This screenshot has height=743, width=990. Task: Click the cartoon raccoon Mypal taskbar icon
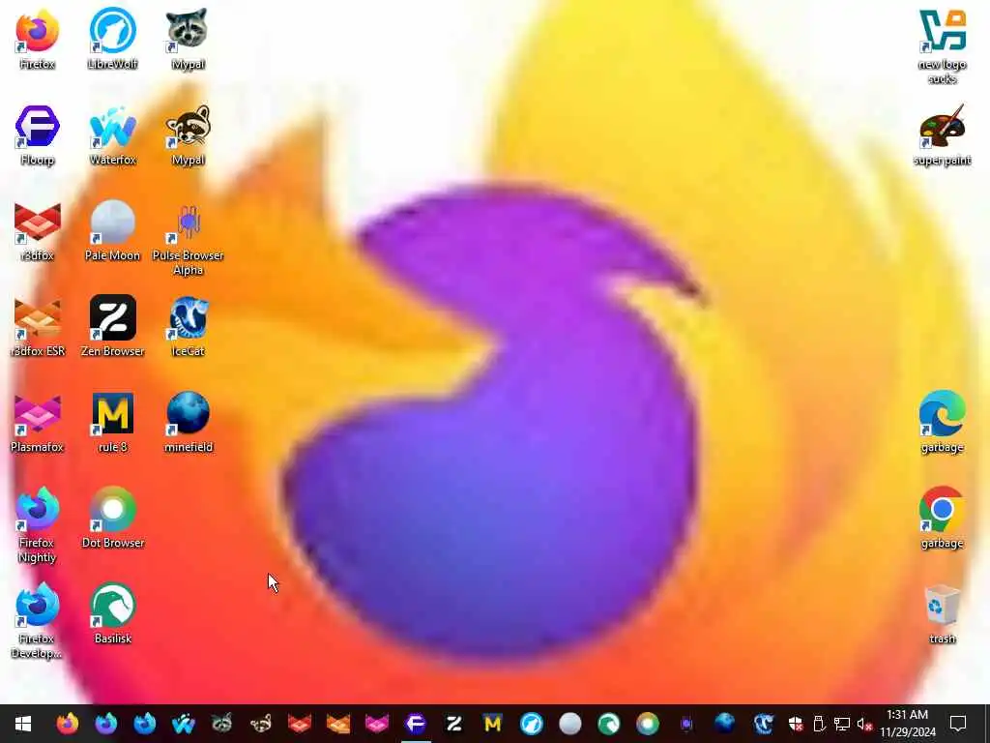pos(260,724)
